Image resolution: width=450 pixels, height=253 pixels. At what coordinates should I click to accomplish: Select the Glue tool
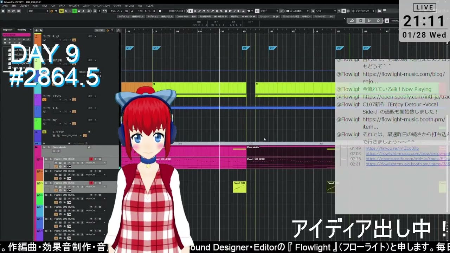pyautogui.click(x=212, y=11)
